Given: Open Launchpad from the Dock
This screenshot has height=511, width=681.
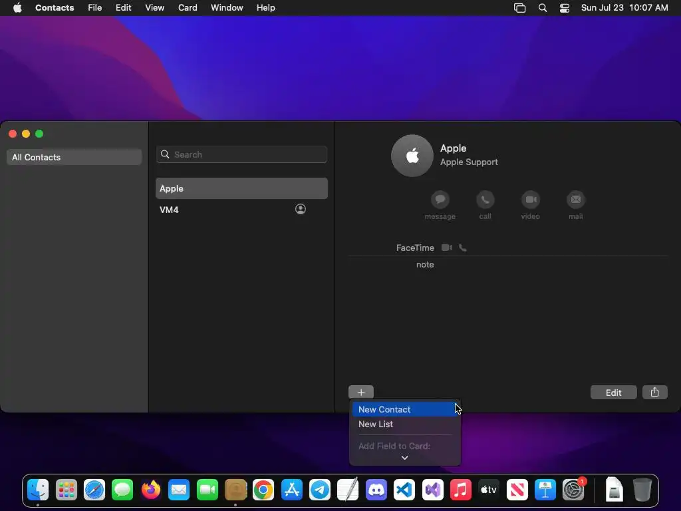Looking at the screenshot, I should 66,490.
